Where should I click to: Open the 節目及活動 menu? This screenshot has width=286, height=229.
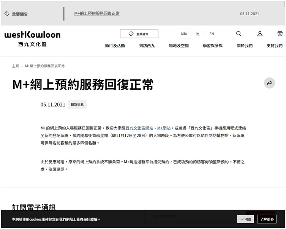115,46
